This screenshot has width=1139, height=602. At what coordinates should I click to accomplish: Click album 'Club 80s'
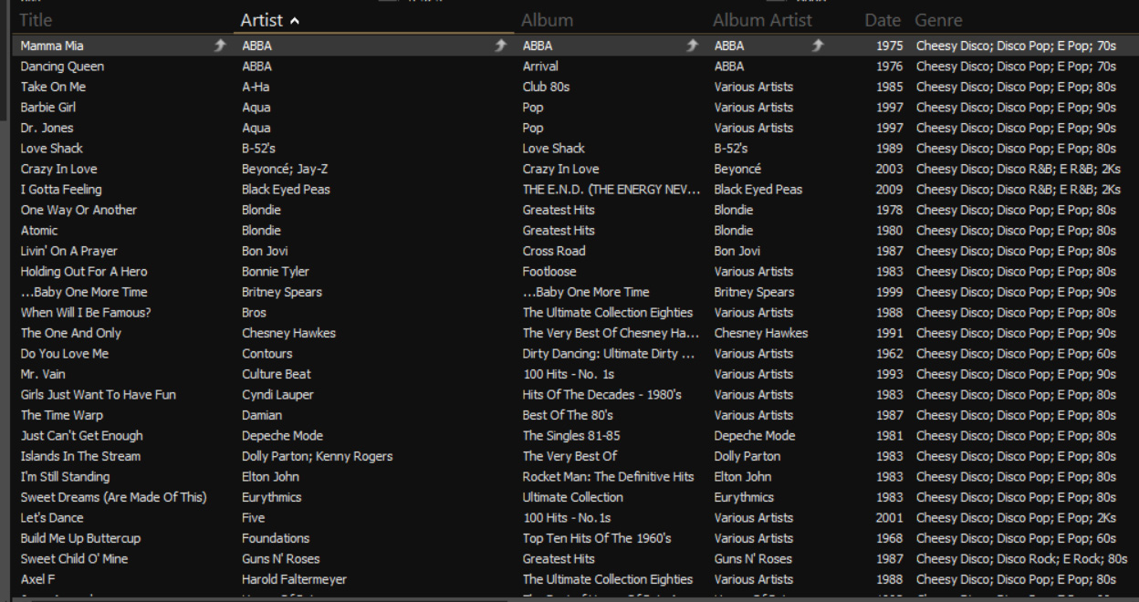click(x=546, y=87)
